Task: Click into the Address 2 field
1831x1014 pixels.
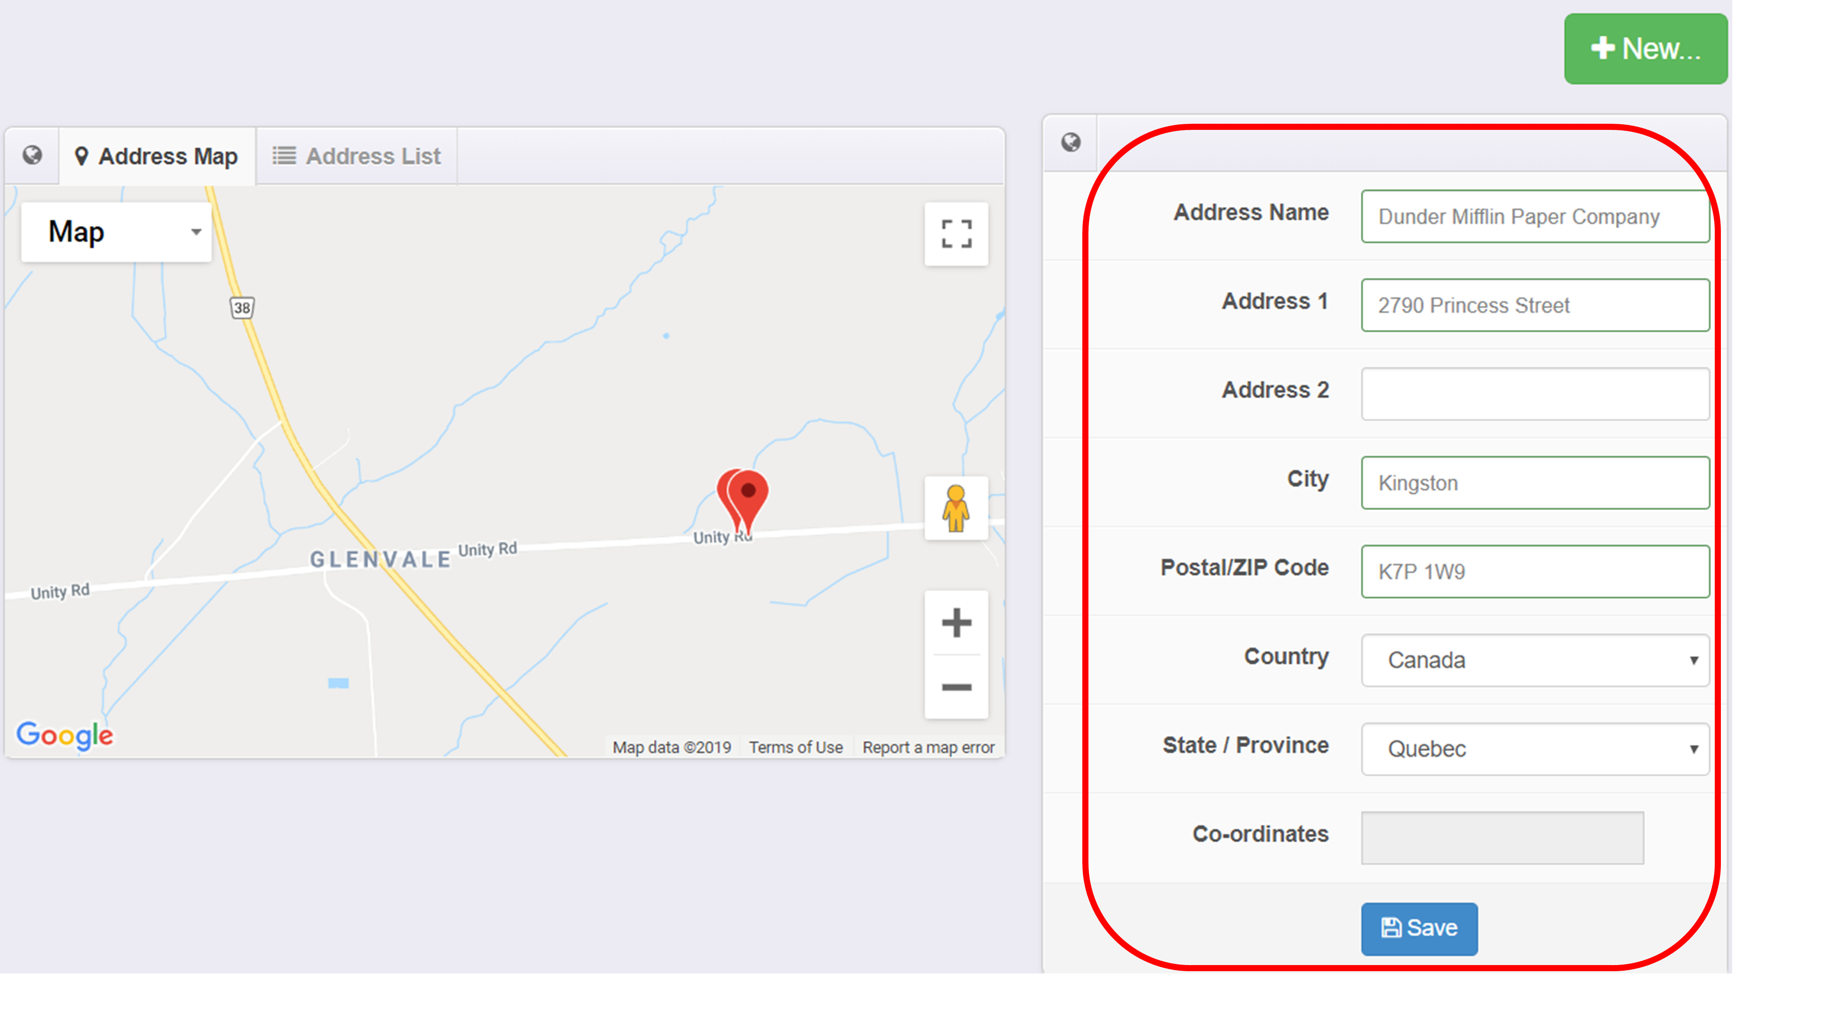Action: [1535, 394]
